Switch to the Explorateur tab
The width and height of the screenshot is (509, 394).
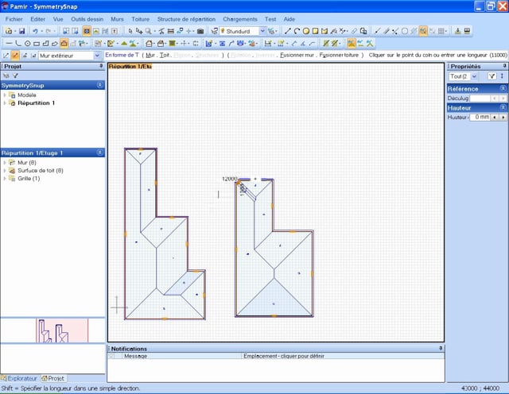(19, 378)
